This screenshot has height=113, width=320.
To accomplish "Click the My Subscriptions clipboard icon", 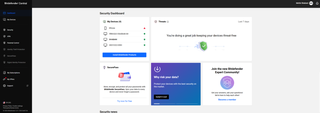I will coord(4,73).
